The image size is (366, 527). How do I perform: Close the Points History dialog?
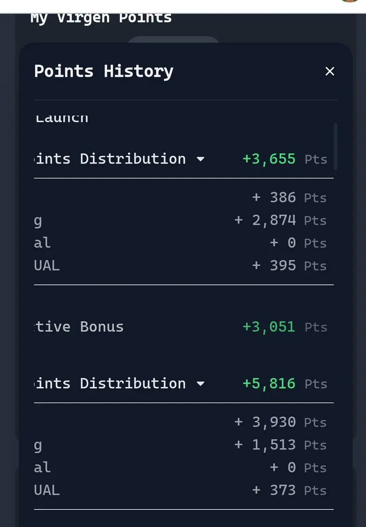pos(330,71)
